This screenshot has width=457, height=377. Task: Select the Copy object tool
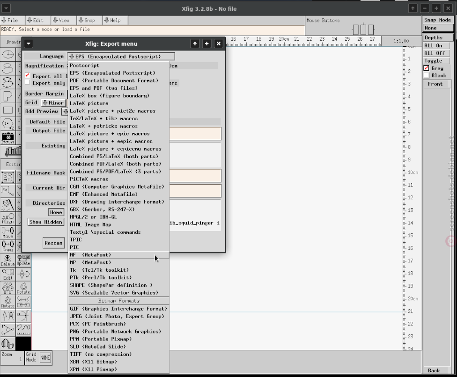click(x=8, y=246)
